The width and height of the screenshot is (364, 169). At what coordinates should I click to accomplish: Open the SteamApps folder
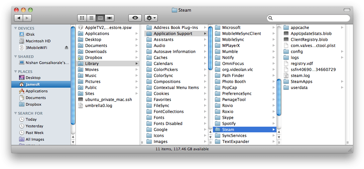click(x=301, y=82)
